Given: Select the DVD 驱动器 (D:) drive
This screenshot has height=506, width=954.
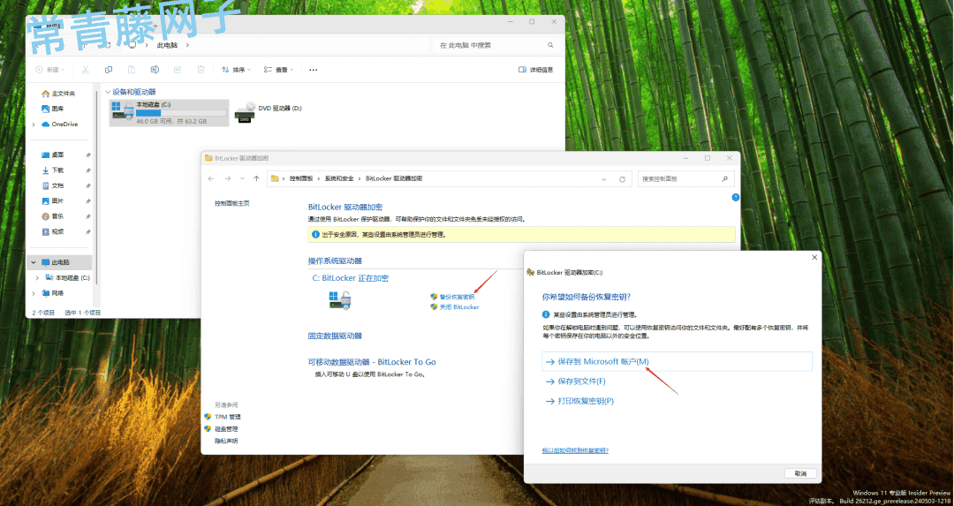Looking at the screenshot, I should point(269,112).
